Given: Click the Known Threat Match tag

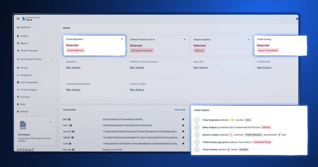Looking at the screenshot, I should (268, 50).
